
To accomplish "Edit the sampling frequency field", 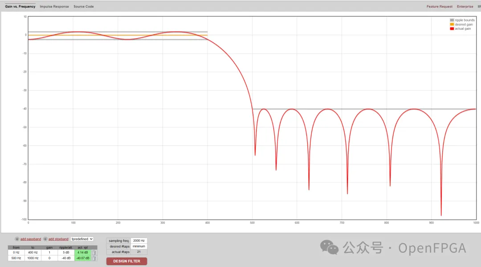I will pos(139,241).
